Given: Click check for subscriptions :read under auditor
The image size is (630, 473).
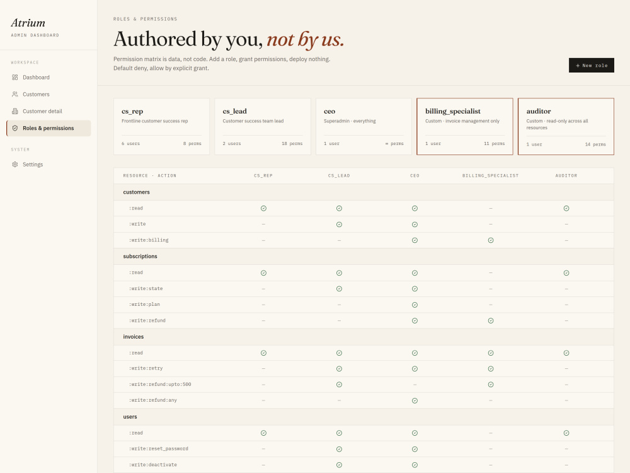Looking at the screenshot, I should 566,272.
